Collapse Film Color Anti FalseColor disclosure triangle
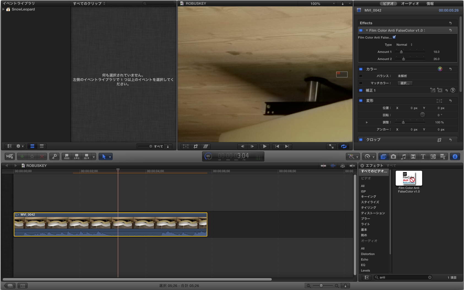Viewport: 464px width, 290px height. pyautogui.click(x=367, y=30)
